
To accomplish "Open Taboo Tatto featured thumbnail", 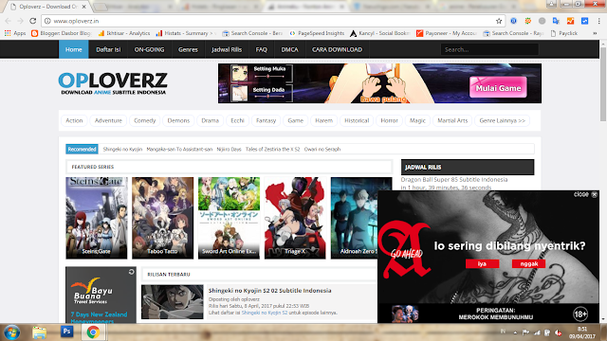I will 162,218.
